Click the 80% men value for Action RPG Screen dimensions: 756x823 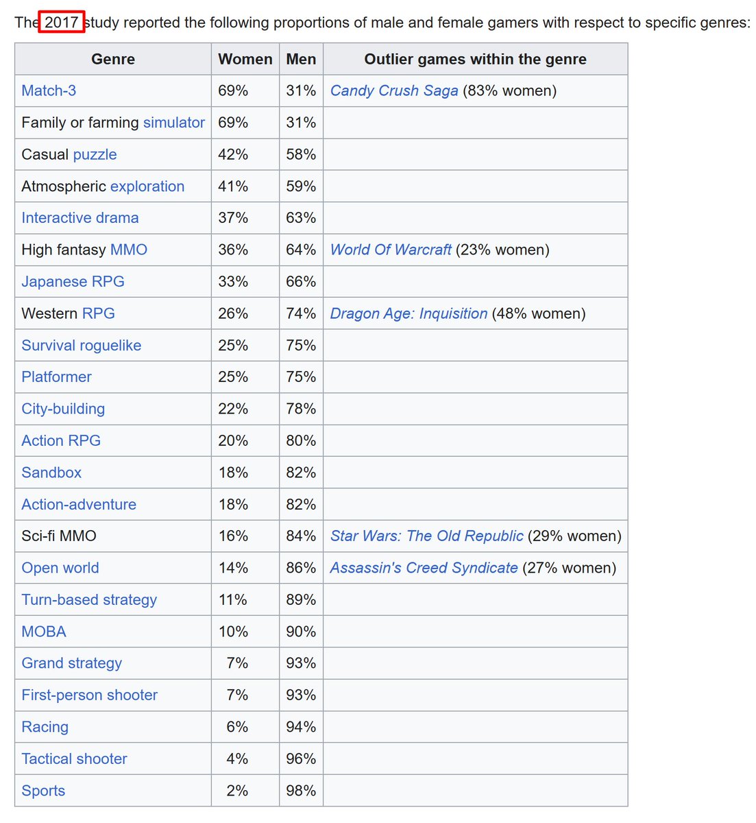coord(302,440)
